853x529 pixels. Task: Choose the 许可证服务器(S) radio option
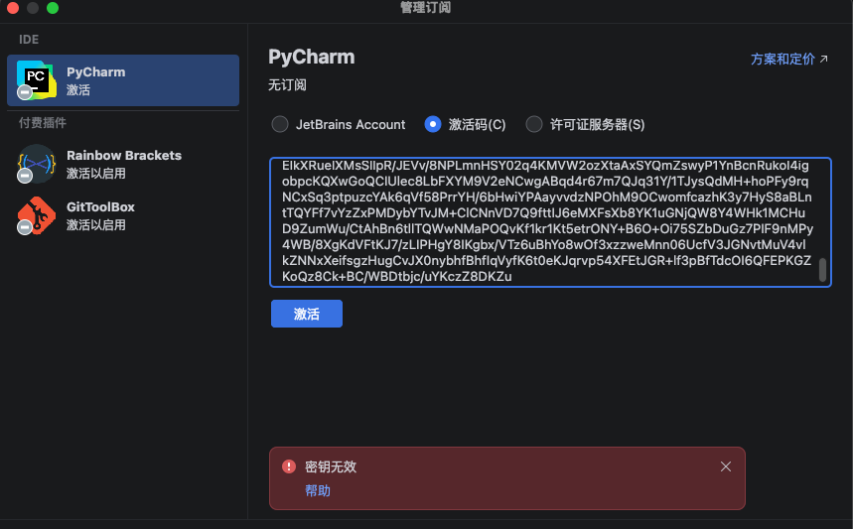pos(533,124)
